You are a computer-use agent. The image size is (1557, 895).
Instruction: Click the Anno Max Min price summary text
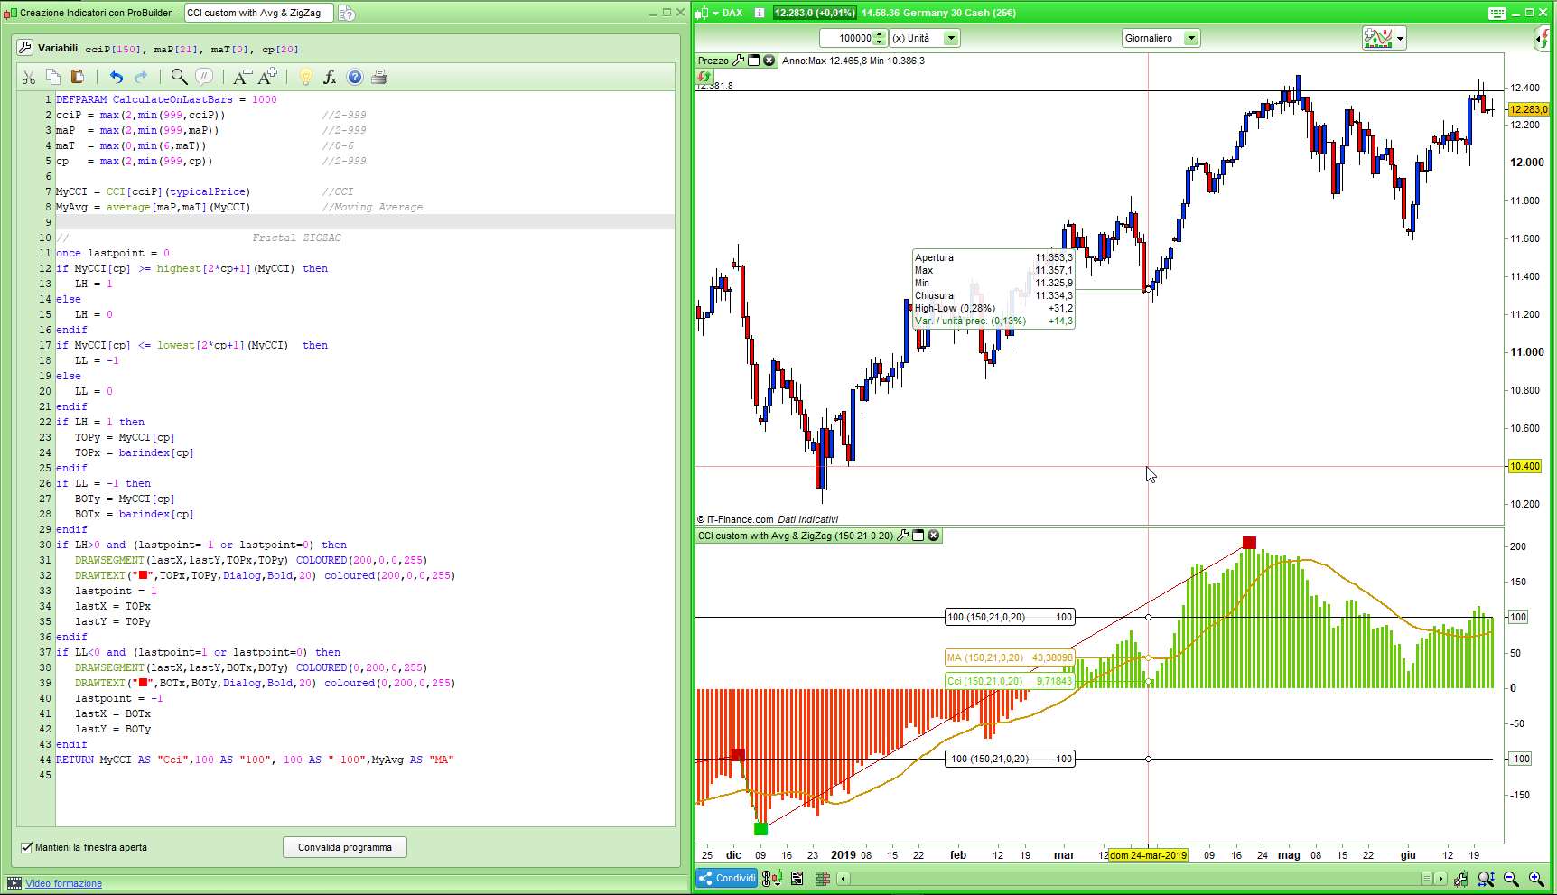click(853, 61)
